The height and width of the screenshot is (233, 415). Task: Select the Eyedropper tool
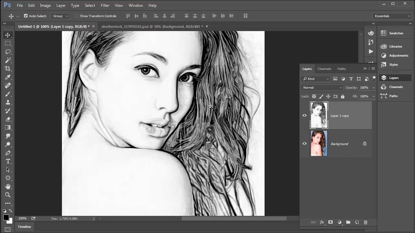(x=8, y=77)
